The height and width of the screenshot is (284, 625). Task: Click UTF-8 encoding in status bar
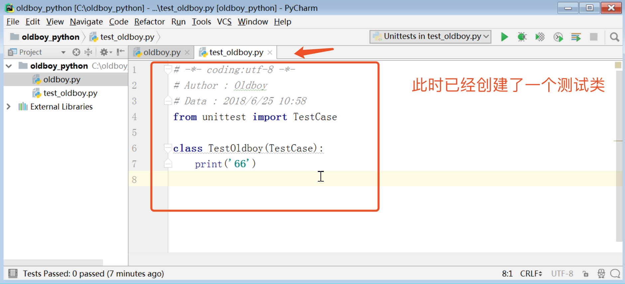pyautogui.click(x=562, y=274)
